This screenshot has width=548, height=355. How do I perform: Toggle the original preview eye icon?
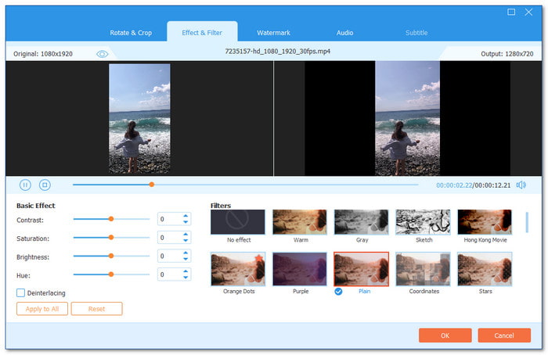102,54
